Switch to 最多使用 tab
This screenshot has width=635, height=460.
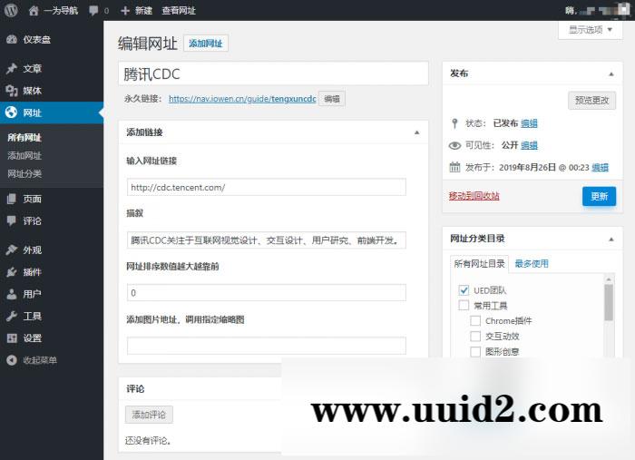tap(532, 264)
